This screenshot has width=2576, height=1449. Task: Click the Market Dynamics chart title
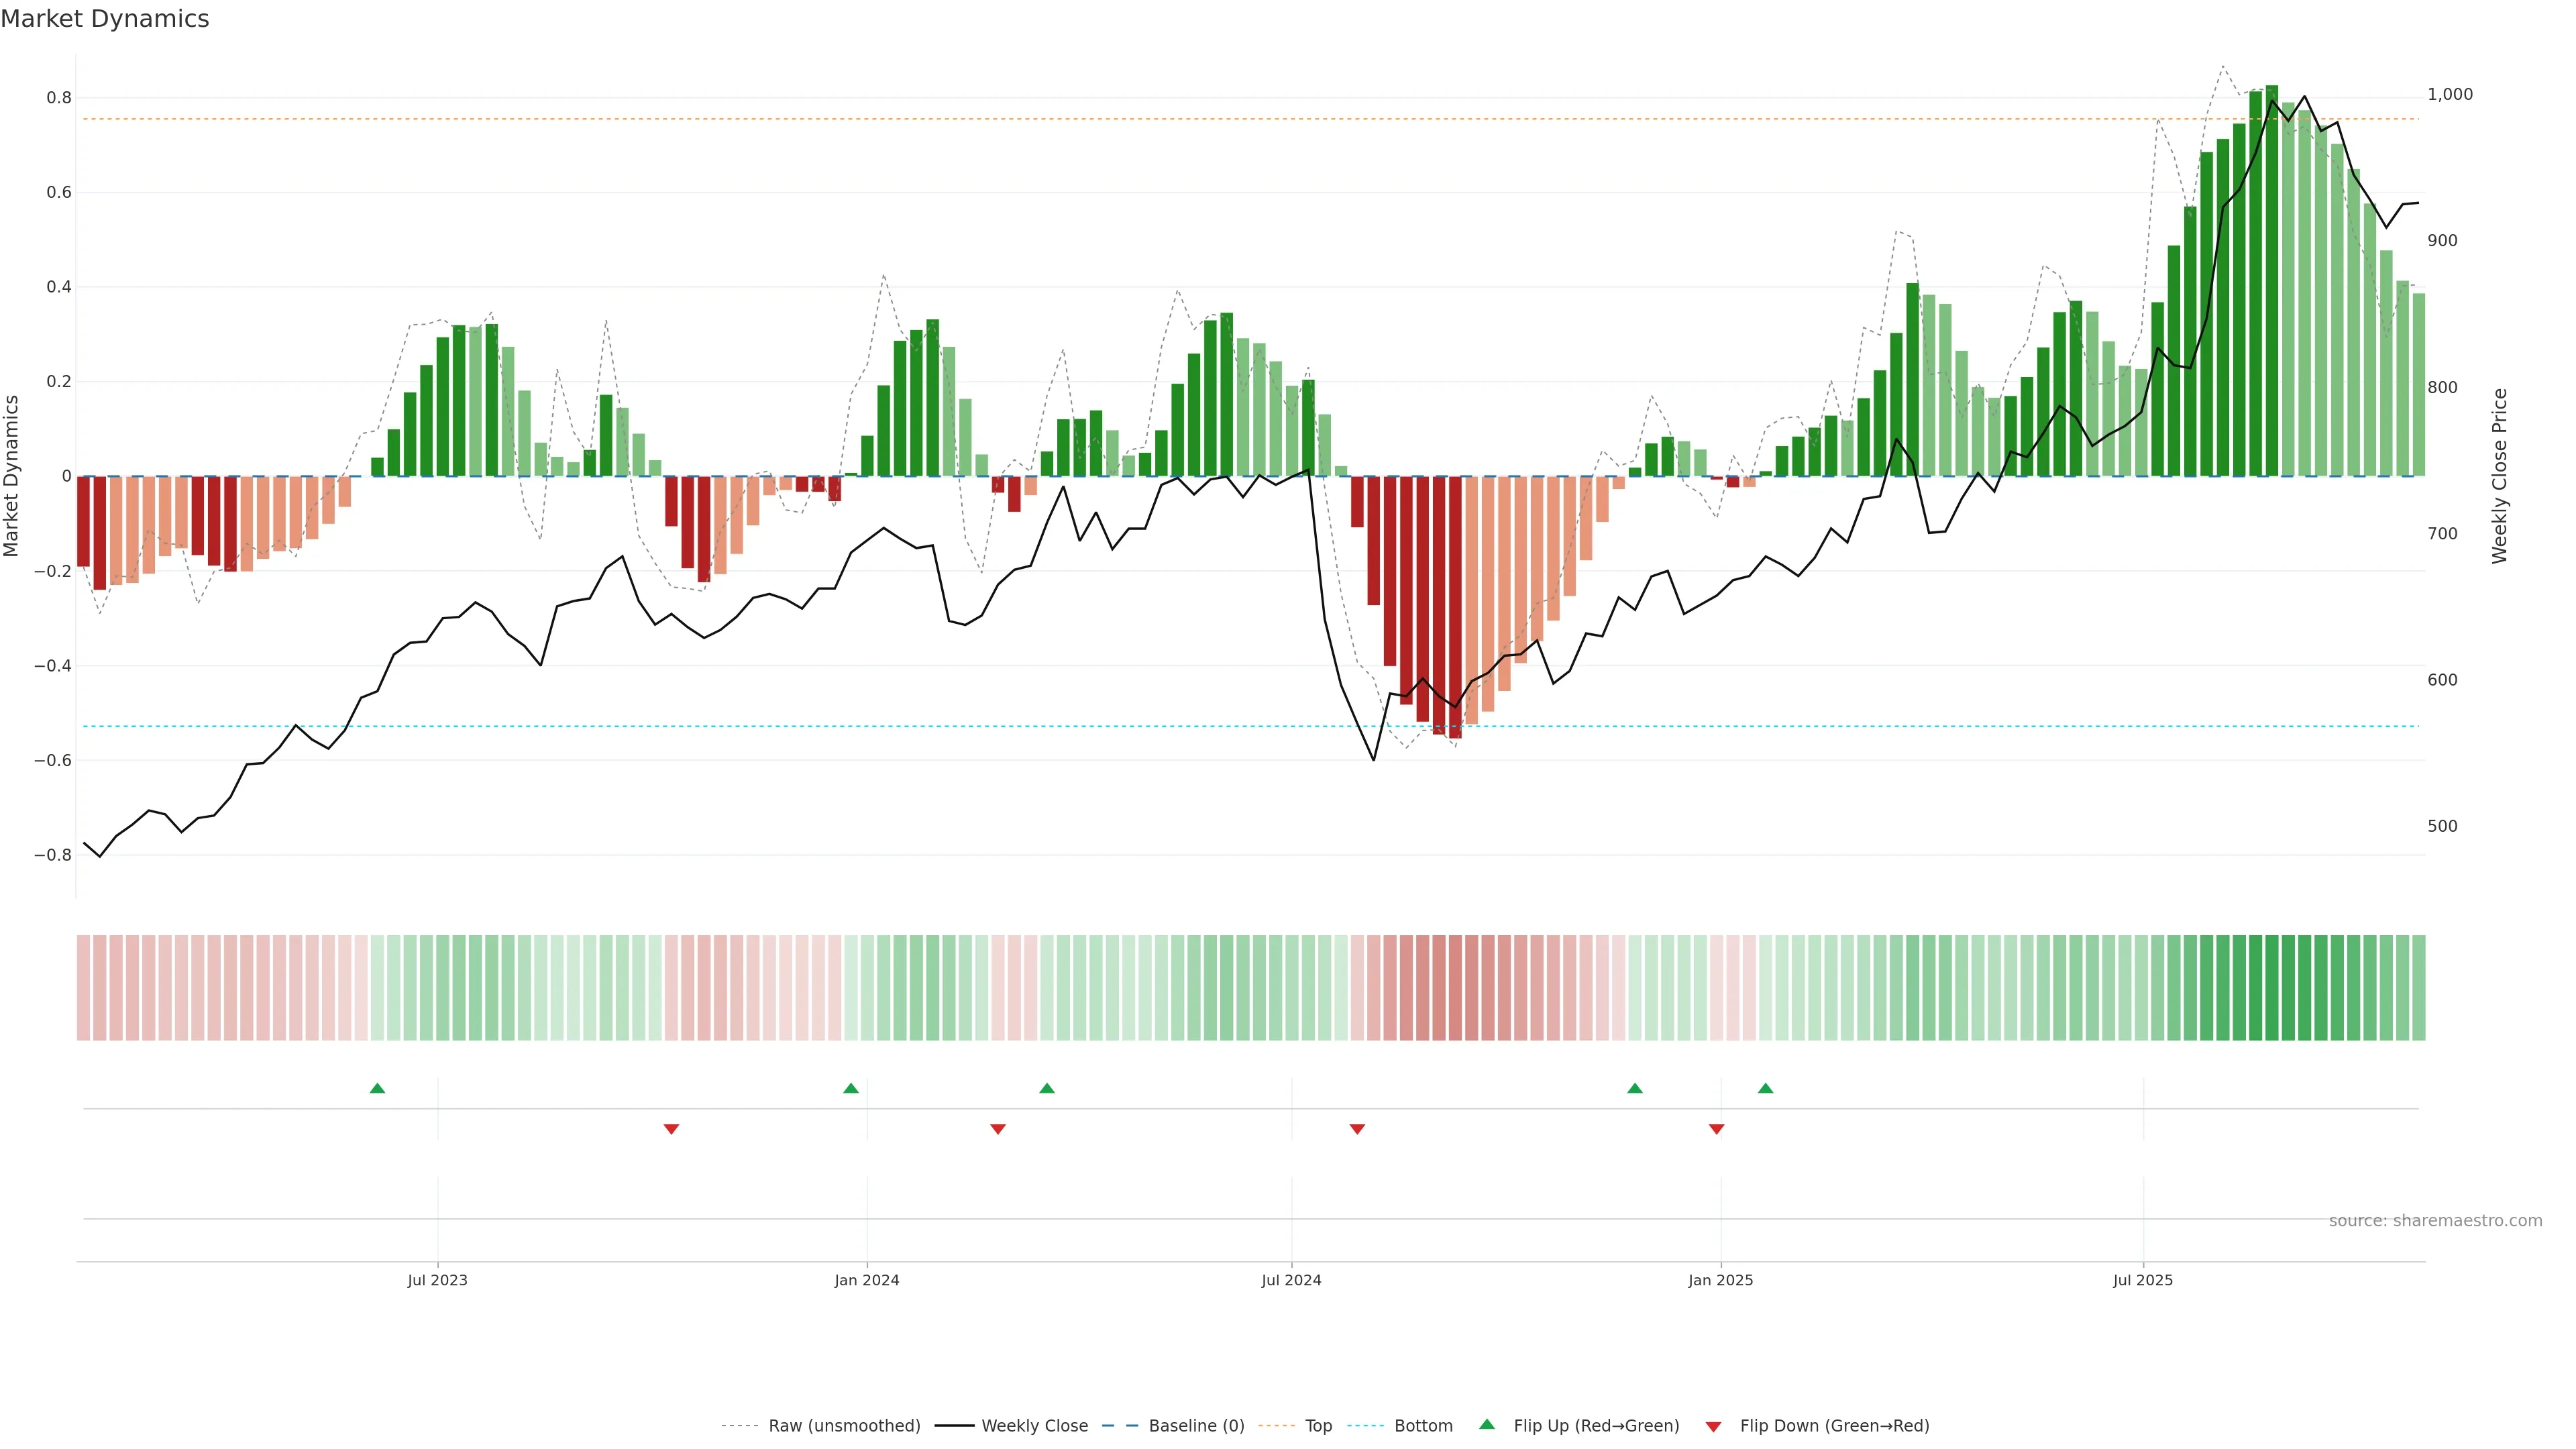click(105, 19)
